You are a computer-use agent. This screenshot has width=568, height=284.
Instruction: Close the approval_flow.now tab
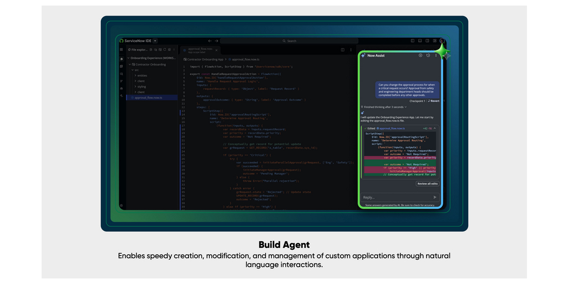point(216,50)
